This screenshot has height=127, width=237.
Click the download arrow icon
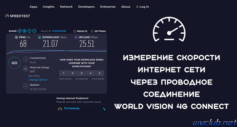[39, 37]
